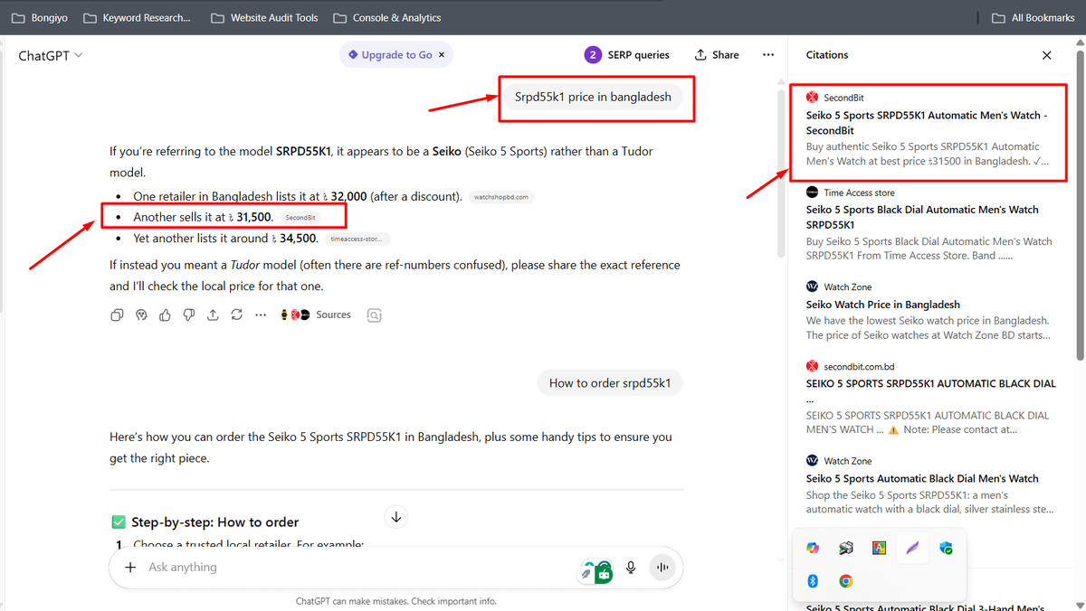Click the user message 'How to order srpd55k1'

pyautogui.click(x=610, y=382)
